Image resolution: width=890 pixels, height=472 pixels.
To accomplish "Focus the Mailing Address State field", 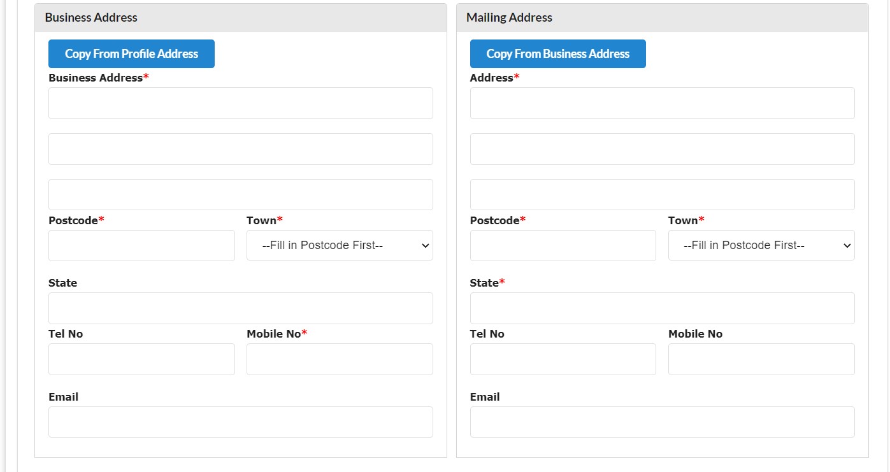I will point(662,308).
